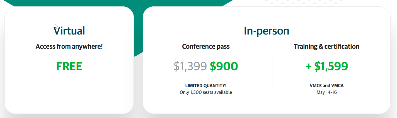Select the Conference pass label
397x118 pixels.
tap(206, 46)
